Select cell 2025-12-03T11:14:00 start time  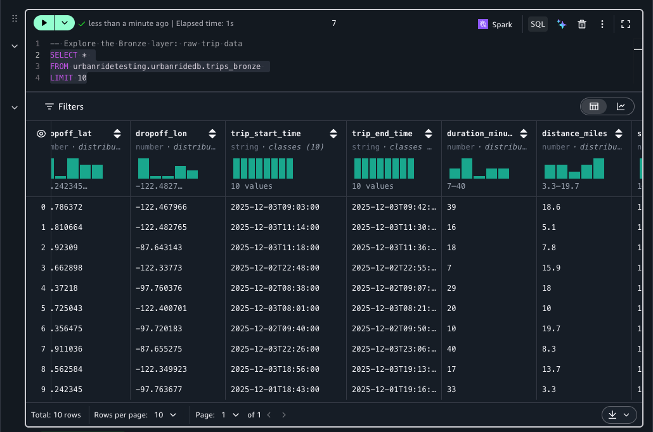(x=275, y=227)
